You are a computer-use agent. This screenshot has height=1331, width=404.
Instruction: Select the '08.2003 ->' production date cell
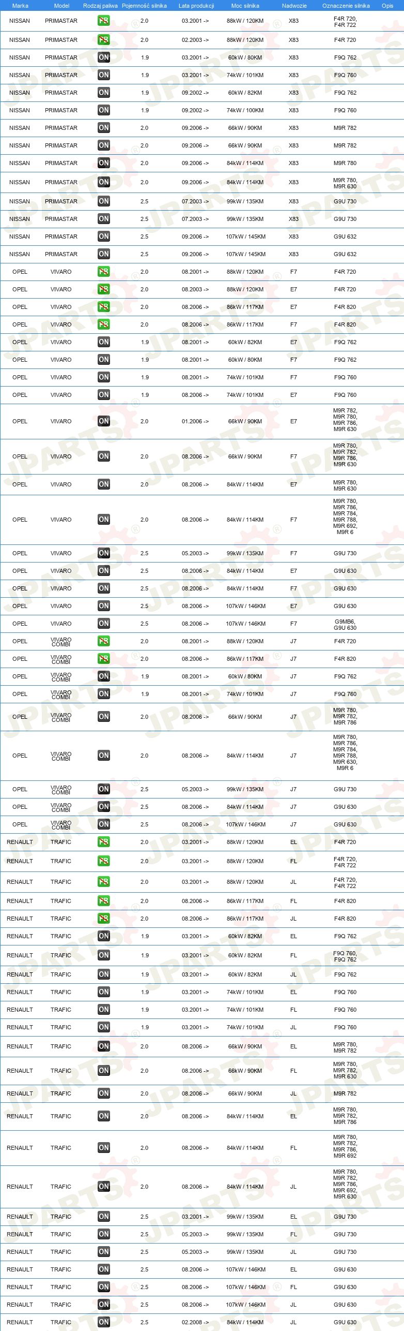pyautogui.click(x=195, y=289)
